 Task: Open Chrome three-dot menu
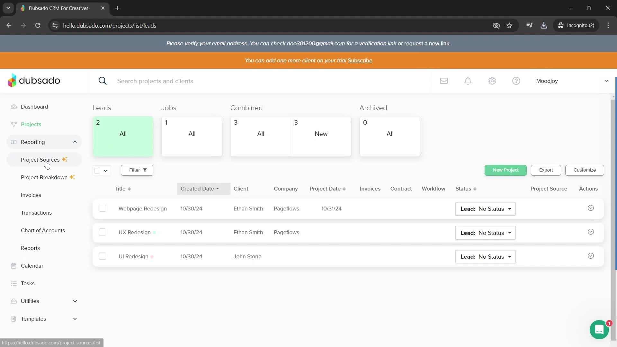[x=608, y=25]
